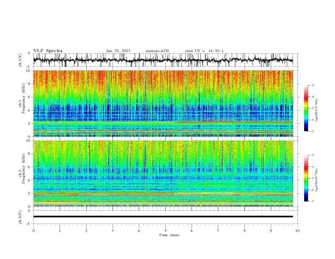
Task: Click the ch.2 PSD color scale bar
Action: coord(306,178)
